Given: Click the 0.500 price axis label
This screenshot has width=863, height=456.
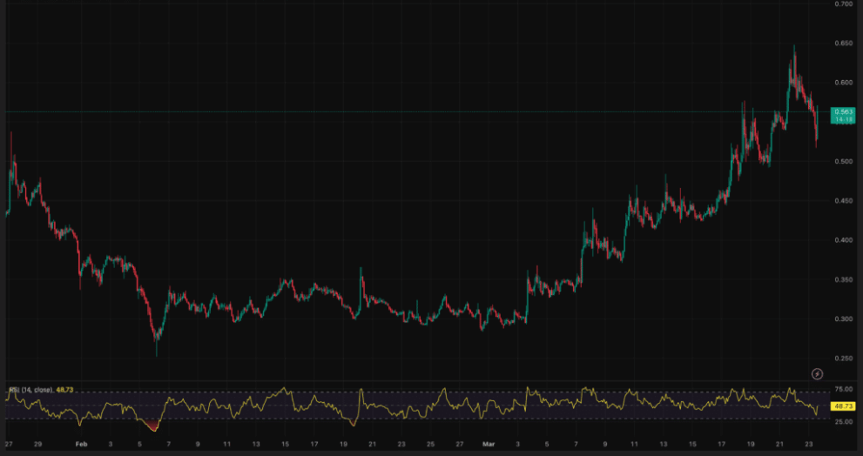Looking at the screenshot, I should (843, 162).
